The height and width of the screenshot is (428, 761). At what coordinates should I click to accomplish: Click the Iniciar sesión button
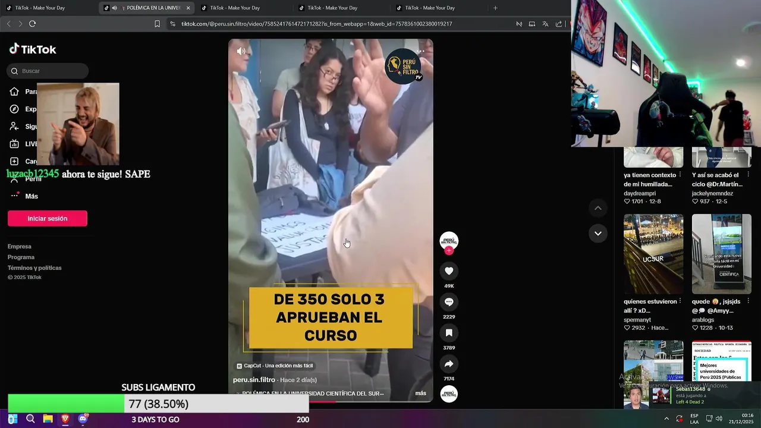coord(48,218)
